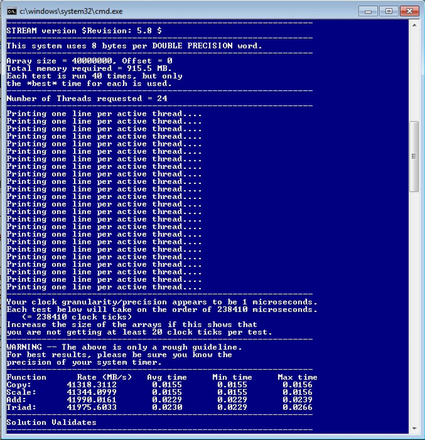
Task: Click the scrollbar up arrow
Action: click(x=414, y=25)
